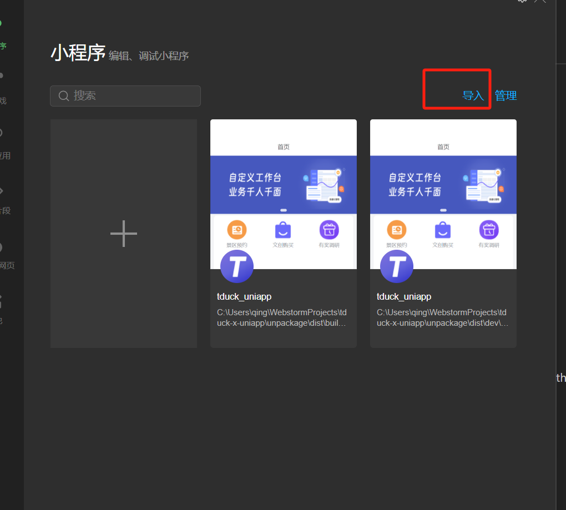Viewport: 566px width, 510px height.
Task: Open preview thumbnail of the dist\dev project
Action: click(x=443, y=194)
